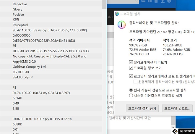Click the DisplayCAL logo in the 프로파일 설치 title bar
Screen dimensions: 195x134
coord(117,14)
